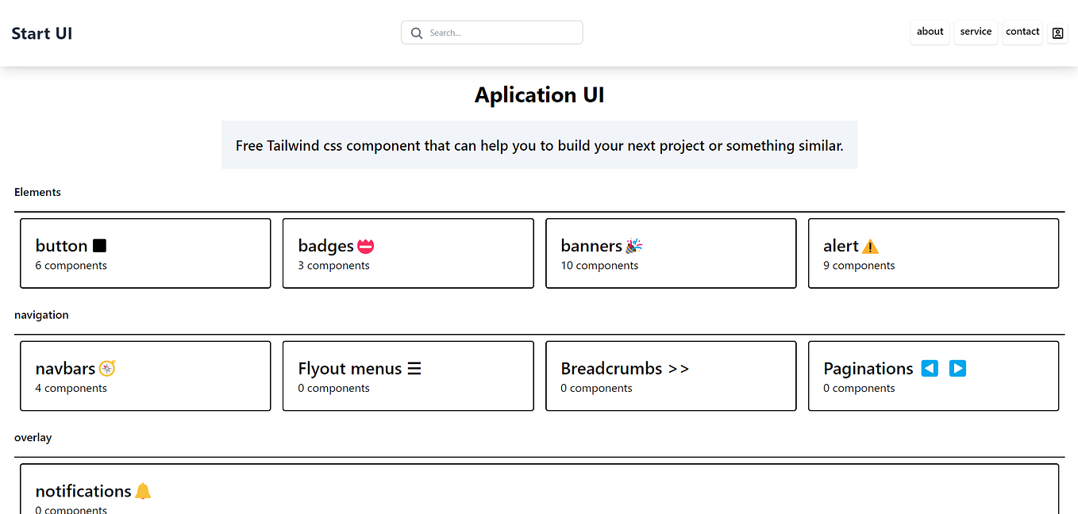
Task: Click the user profile icon in navbar
Action: point(1057,33)
